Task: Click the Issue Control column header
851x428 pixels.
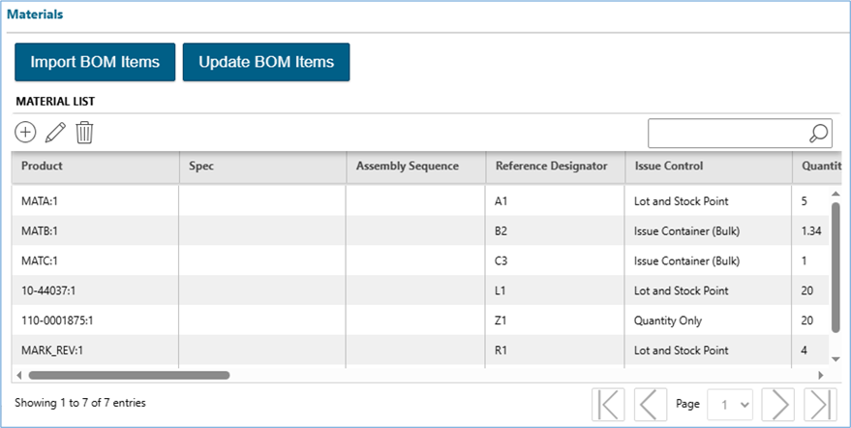Action: click(x=669, y=166)
